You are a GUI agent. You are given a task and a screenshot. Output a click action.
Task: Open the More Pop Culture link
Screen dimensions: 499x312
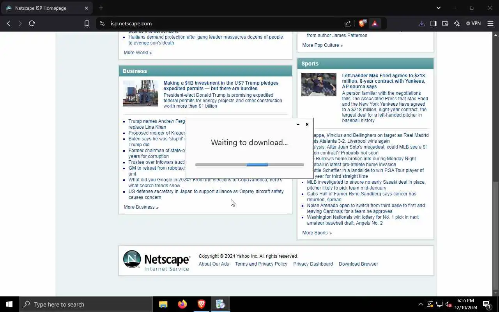pyautogui.click(x=322, y=45)
